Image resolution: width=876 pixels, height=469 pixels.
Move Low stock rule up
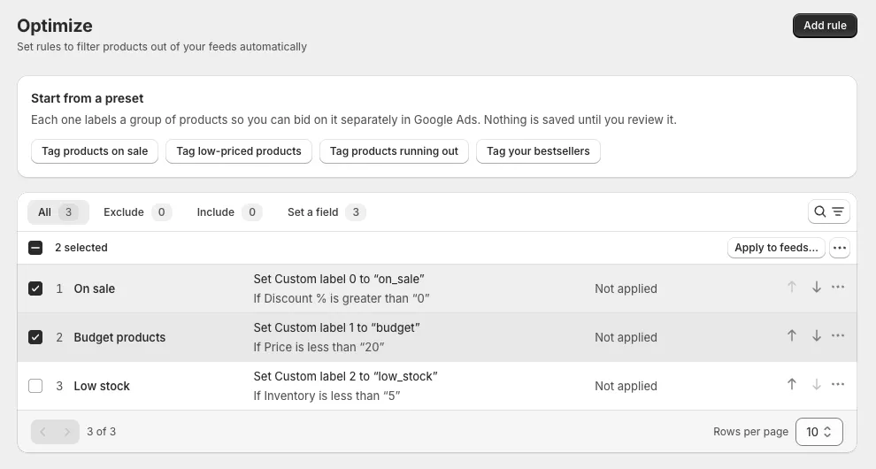(792, 385)
